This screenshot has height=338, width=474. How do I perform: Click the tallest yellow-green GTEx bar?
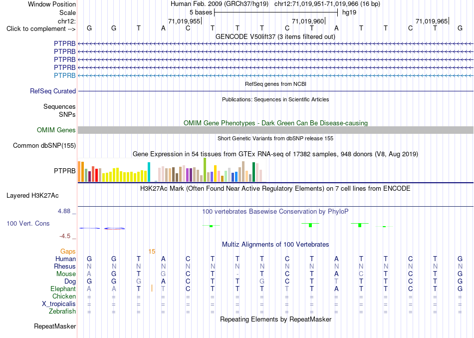(205, 170)
